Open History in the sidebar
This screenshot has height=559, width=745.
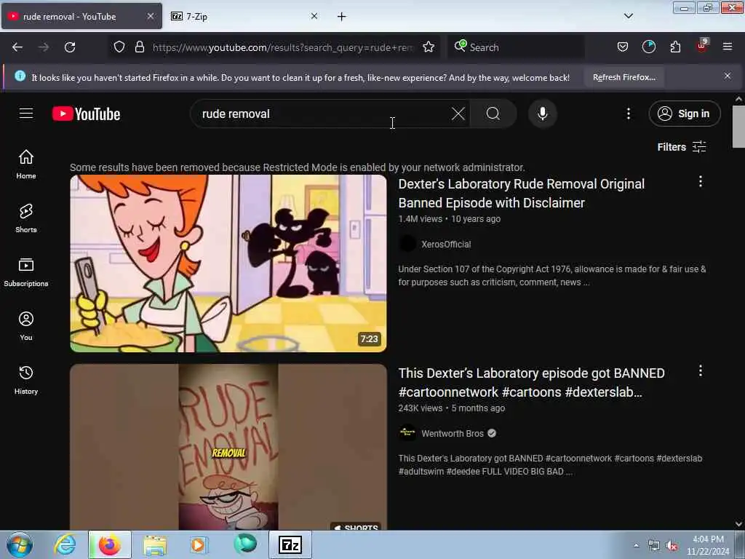[26, 380]
